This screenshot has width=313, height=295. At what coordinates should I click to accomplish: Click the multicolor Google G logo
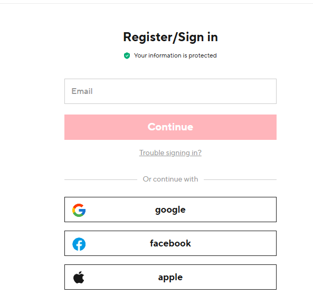coord(79,210)
